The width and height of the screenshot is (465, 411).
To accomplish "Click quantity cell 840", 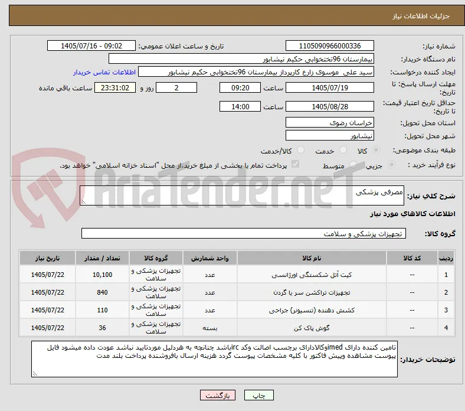I will pyautogui.click(x=102, y=292).
